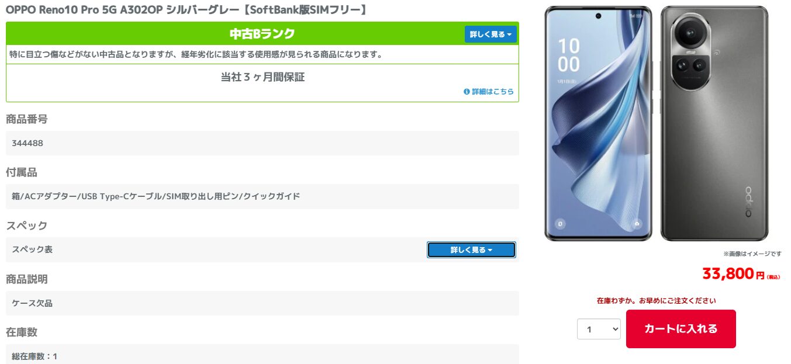Add the phone with カートに入れる
Image resolution: width=791 pixels, height=364 pixels.
681,329
